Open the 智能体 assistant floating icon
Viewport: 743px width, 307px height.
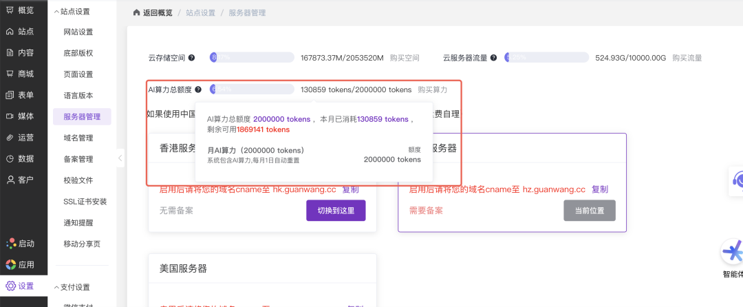(x=732, y=253)
